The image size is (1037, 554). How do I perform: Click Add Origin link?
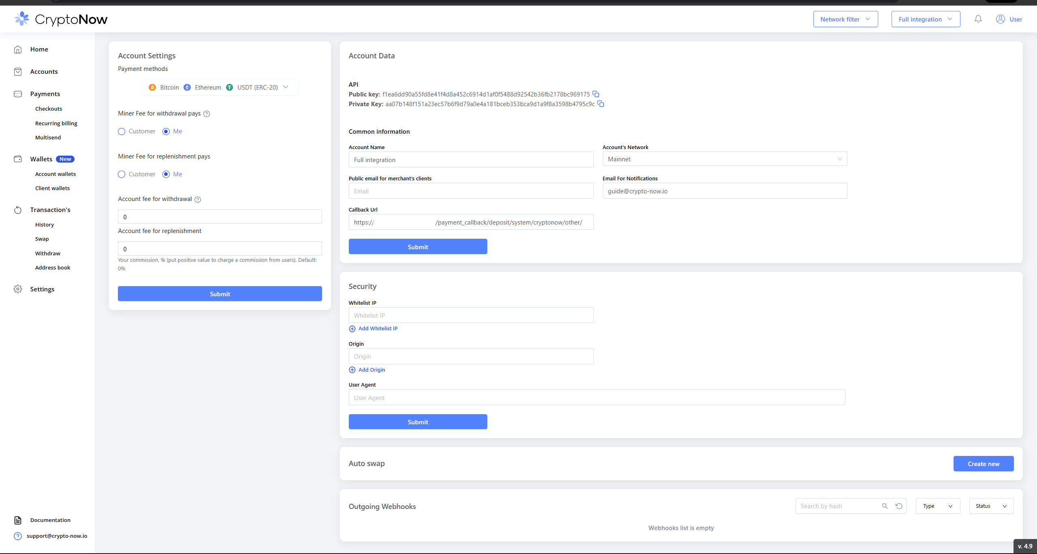(x=371, y=370)
